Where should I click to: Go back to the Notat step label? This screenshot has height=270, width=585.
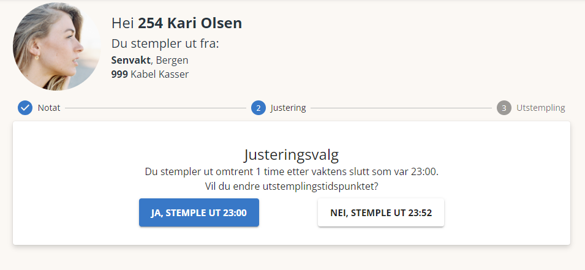[x=49, y=108]
